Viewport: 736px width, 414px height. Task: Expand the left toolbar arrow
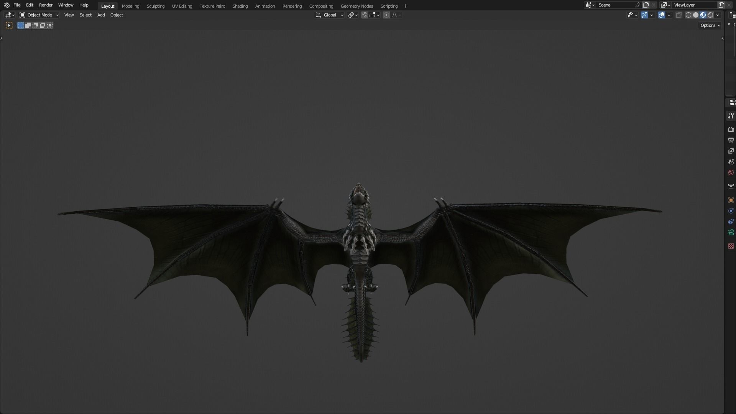[x=2, y=38]
